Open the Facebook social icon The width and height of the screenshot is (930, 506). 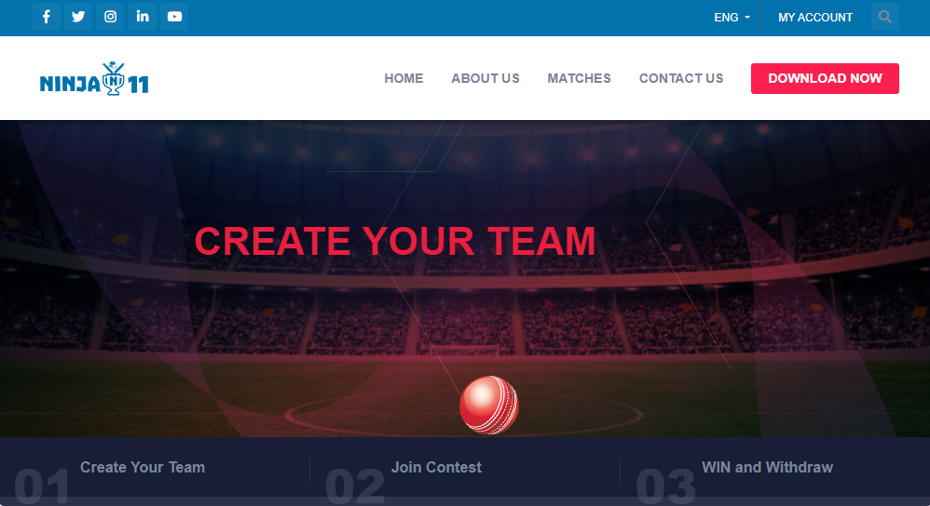click(x=47, y=17)
